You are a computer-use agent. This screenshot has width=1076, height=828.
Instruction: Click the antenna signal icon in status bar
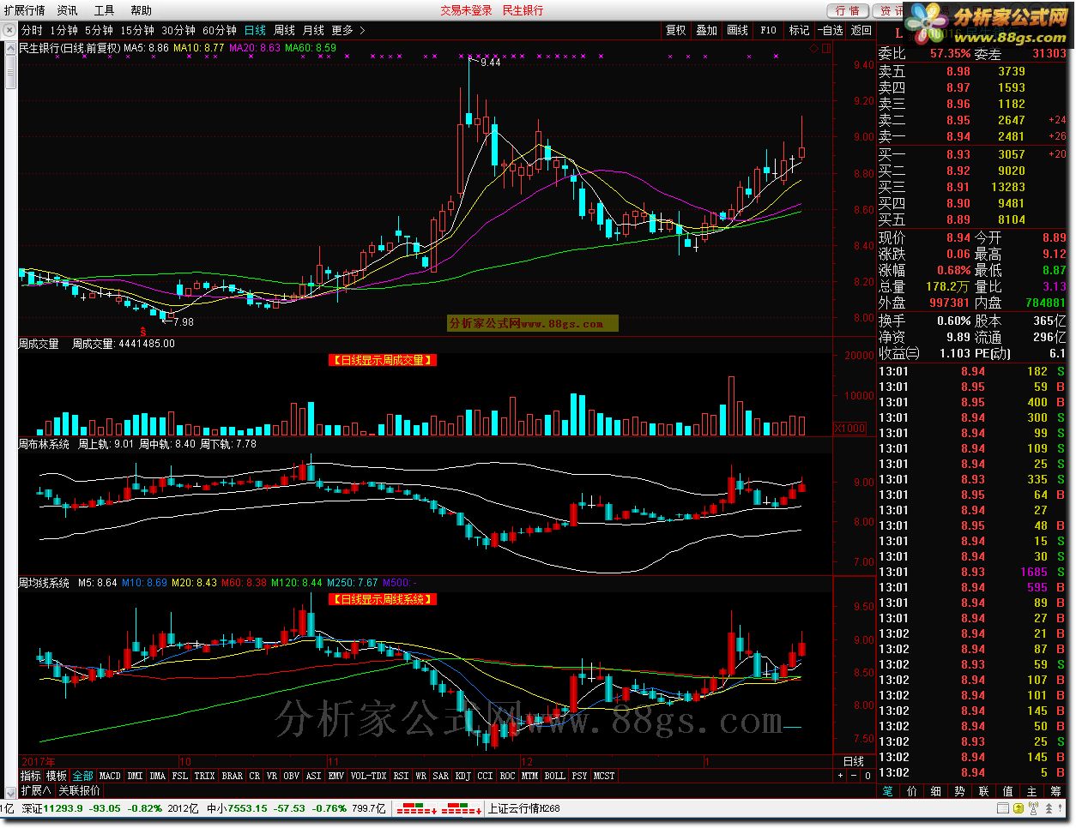pyautogui.click(x=1033, y=808)
